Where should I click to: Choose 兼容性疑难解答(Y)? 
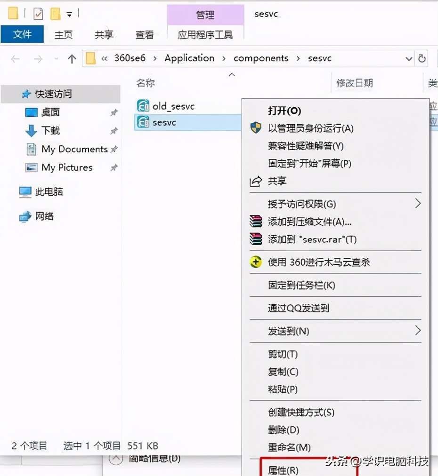pos(306,146)
